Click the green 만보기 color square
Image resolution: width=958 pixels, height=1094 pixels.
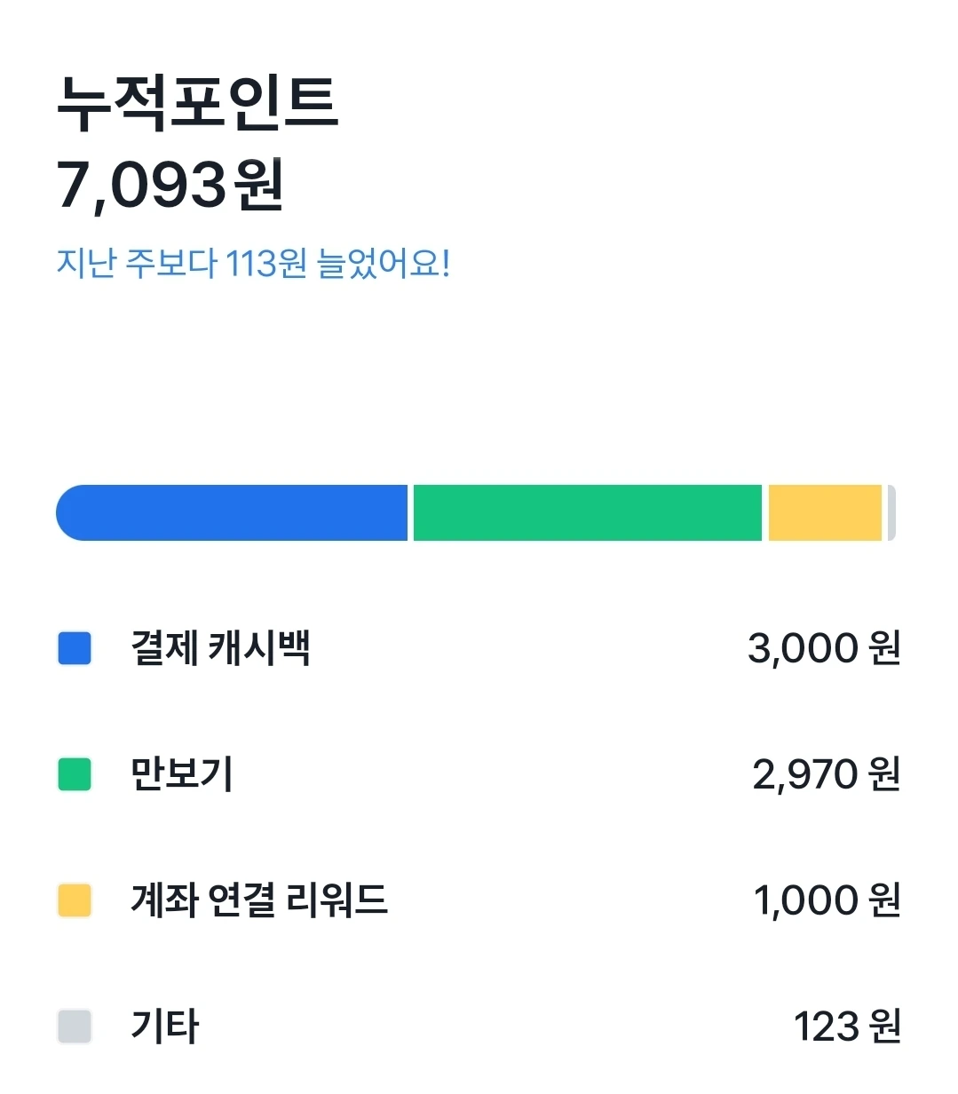[75, 774]
